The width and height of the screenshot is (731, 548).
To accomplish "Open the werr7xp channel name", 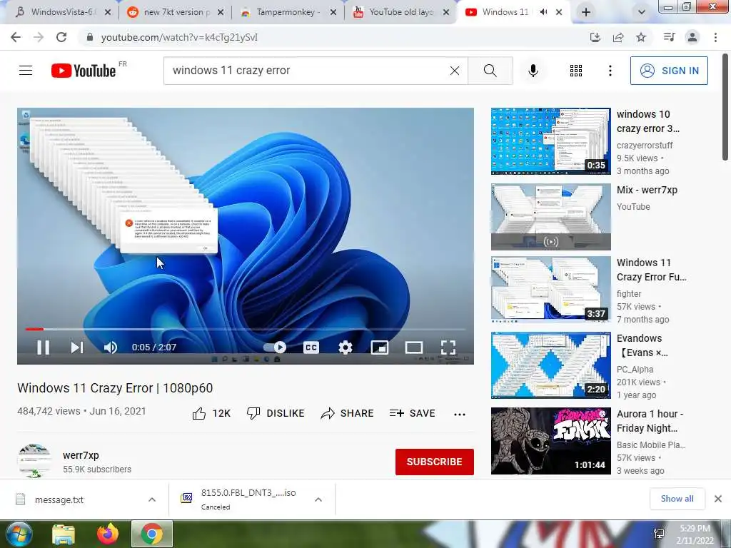I will point(81,455).
